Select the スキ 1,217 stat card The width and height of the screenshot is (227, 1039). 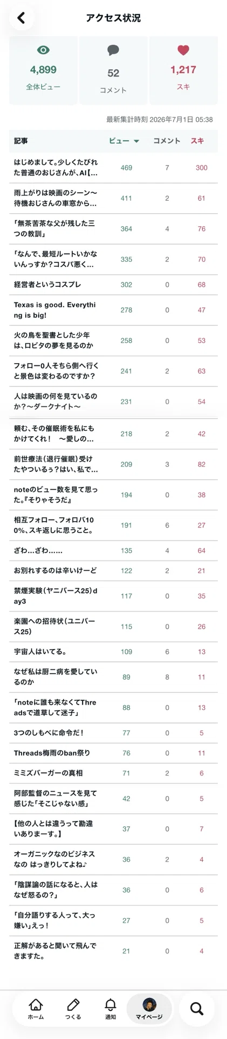(x=183, y=71)
